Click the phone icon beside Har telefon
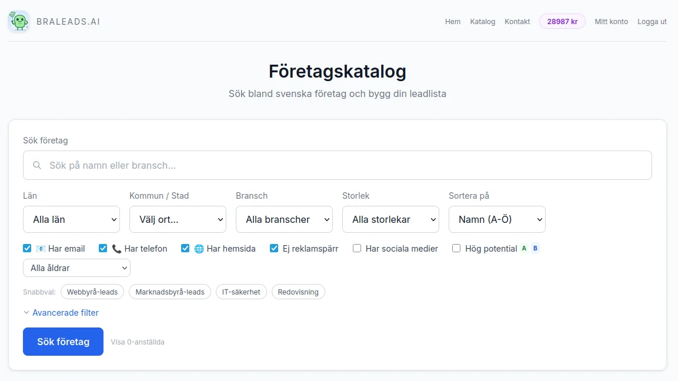This screenshot has height=381, width=678. coord(116,248)
